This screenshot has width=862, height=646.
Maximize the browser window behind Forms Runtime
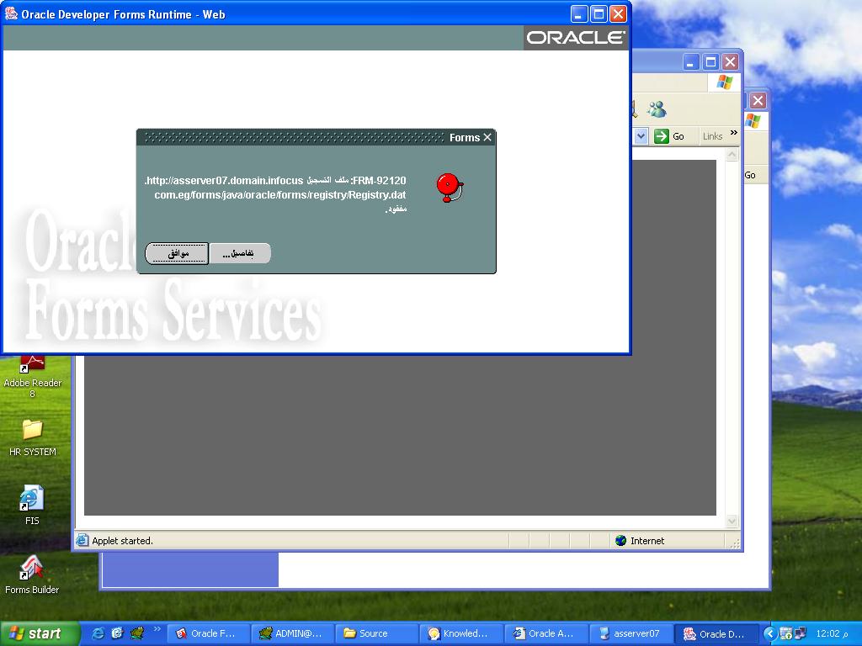pyautogui.click(x=710, y=62)
